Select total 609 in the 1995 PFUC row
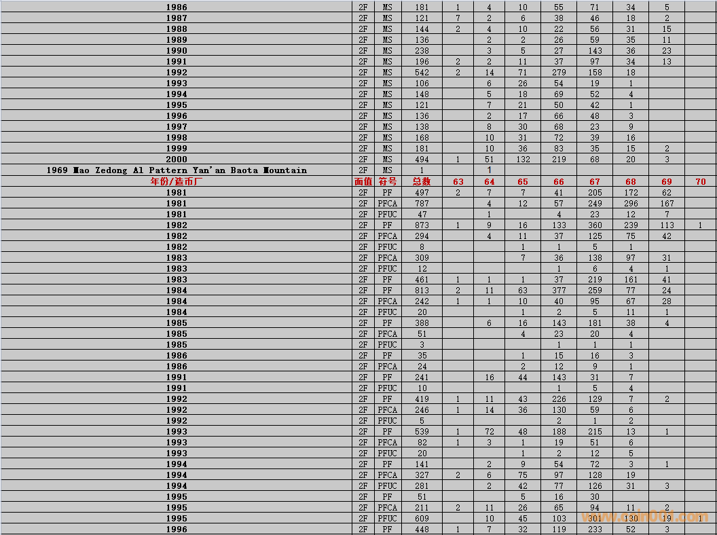 [x=422, y=518]
